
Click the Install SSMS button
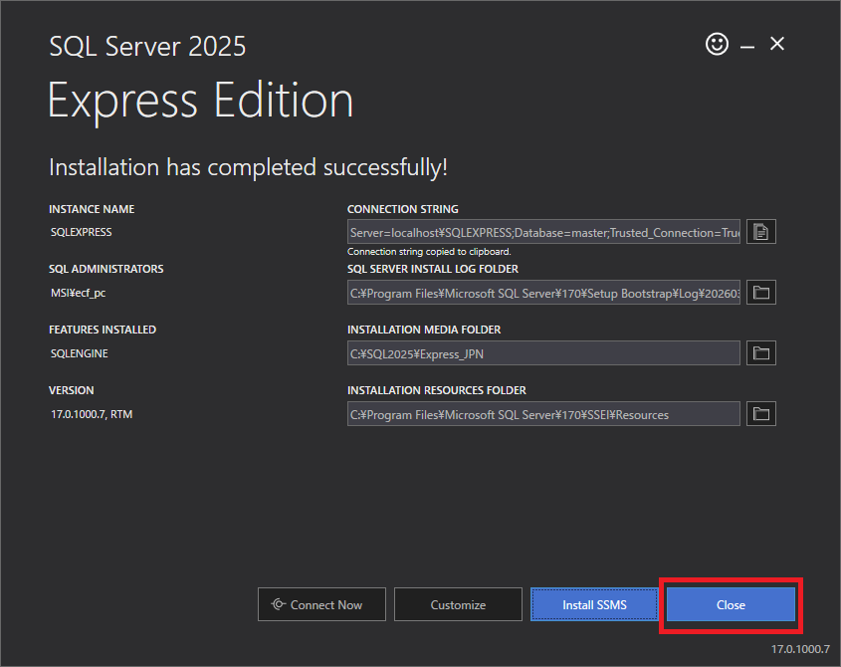pyautogui.click(x=594, y=604)
